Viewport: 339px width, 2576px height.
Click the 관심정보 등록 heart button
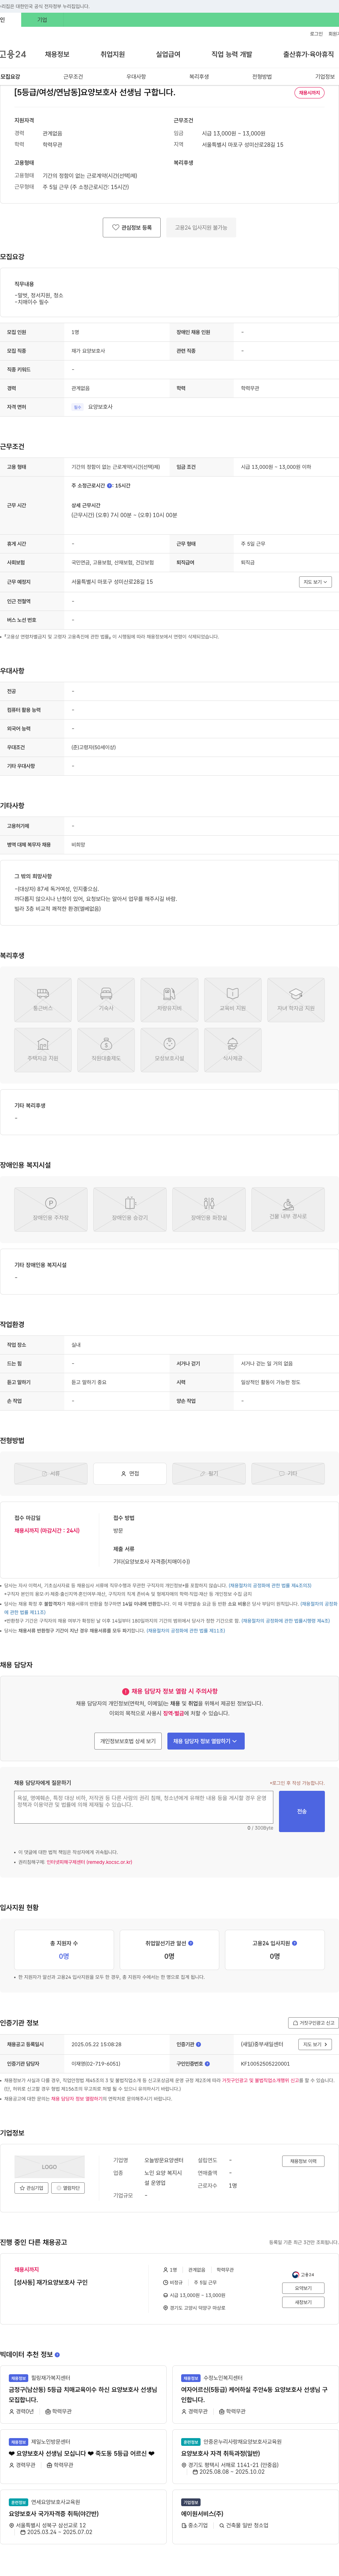(132, 228)
